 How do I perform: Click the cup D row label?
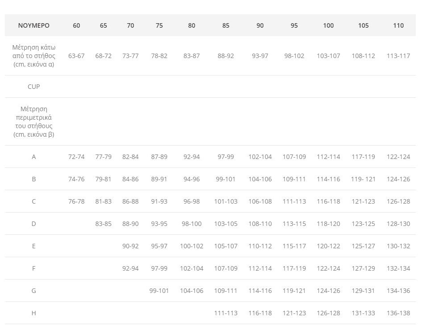tap(34, 224)
